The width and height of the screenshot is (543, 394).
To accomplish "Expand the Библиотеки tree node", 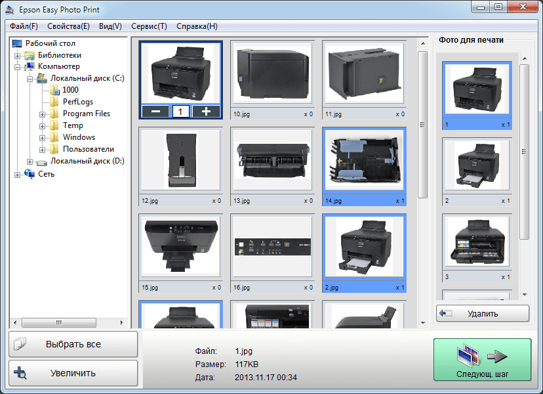I will (17, 56).
